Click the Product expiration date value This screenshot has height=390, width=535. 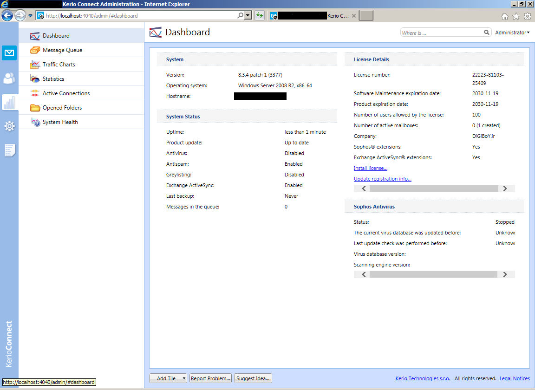(485, 104)
